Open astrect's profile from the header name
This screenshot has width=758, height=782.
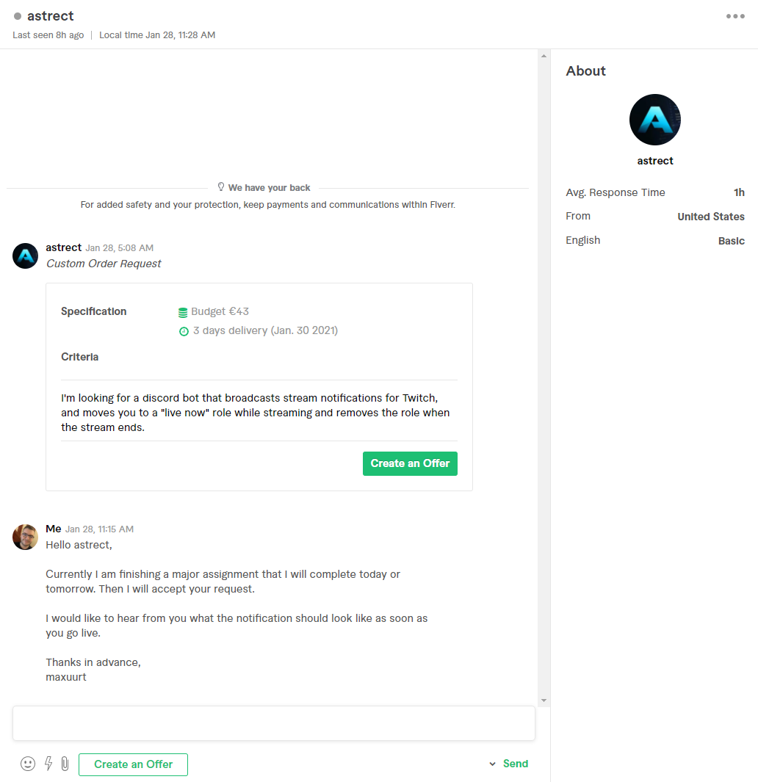point(51,16)
